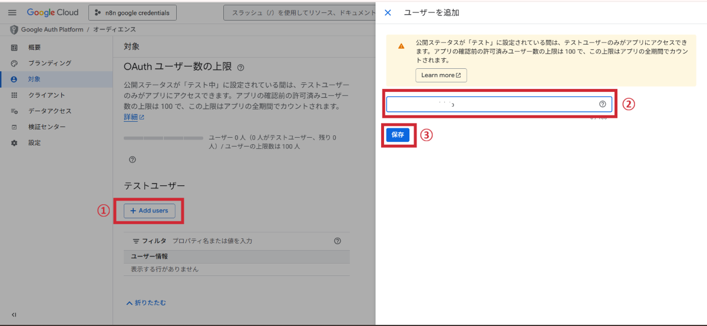The width and height of the screenshot is (707, 326).
Task: Click help icon next to filter bar
Action: point(338,241)
